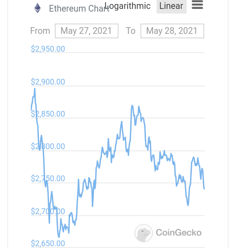Click the $2,800.00 axis label
Image resolution: width=240 pixels, height=248 pixels.
tap(48, 146)
